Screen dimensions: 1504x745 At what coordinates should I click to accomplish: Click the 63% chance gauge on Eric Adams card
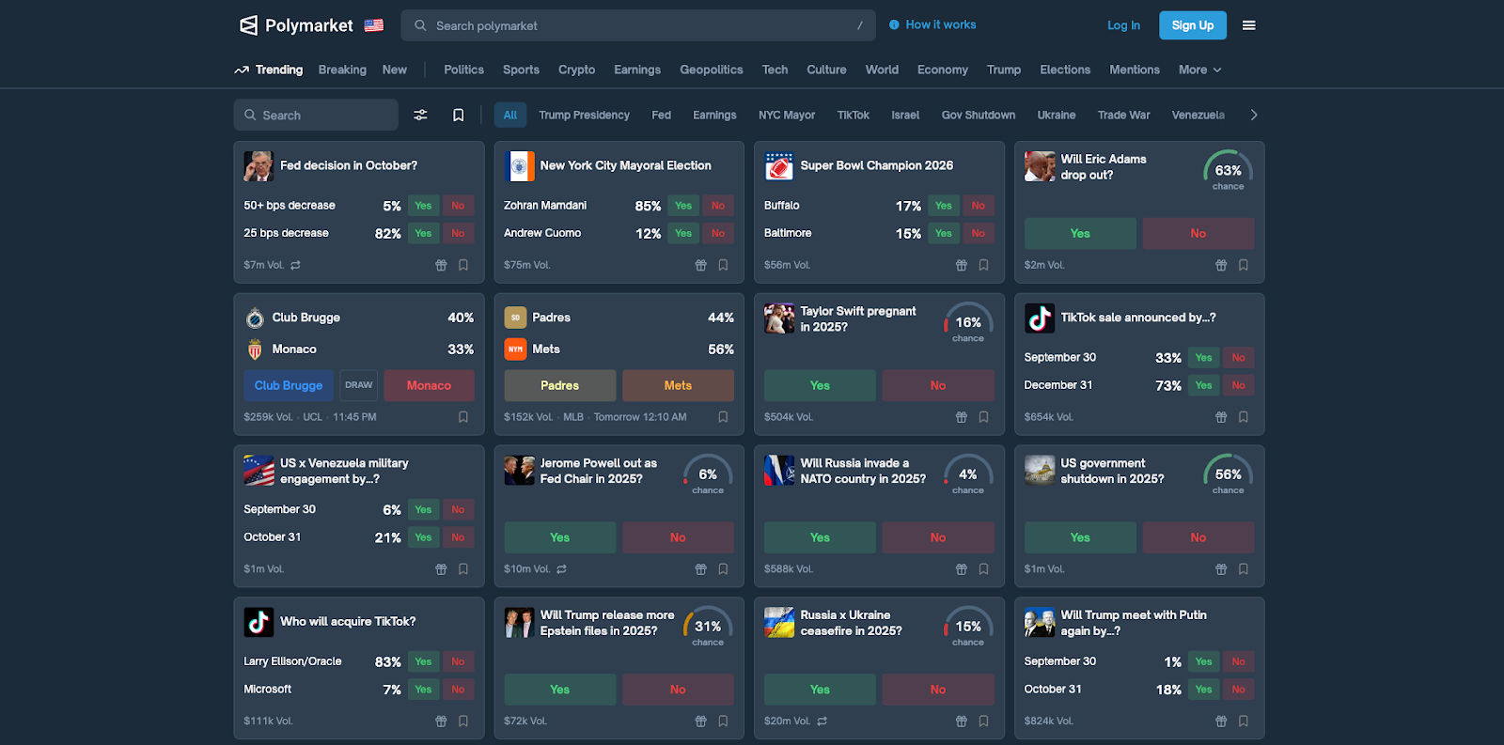1228,171
